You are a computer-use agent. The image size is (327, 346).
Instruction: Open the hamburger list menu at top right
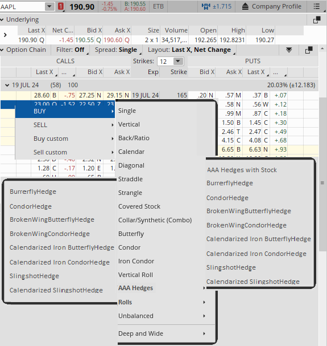[316, 6]
